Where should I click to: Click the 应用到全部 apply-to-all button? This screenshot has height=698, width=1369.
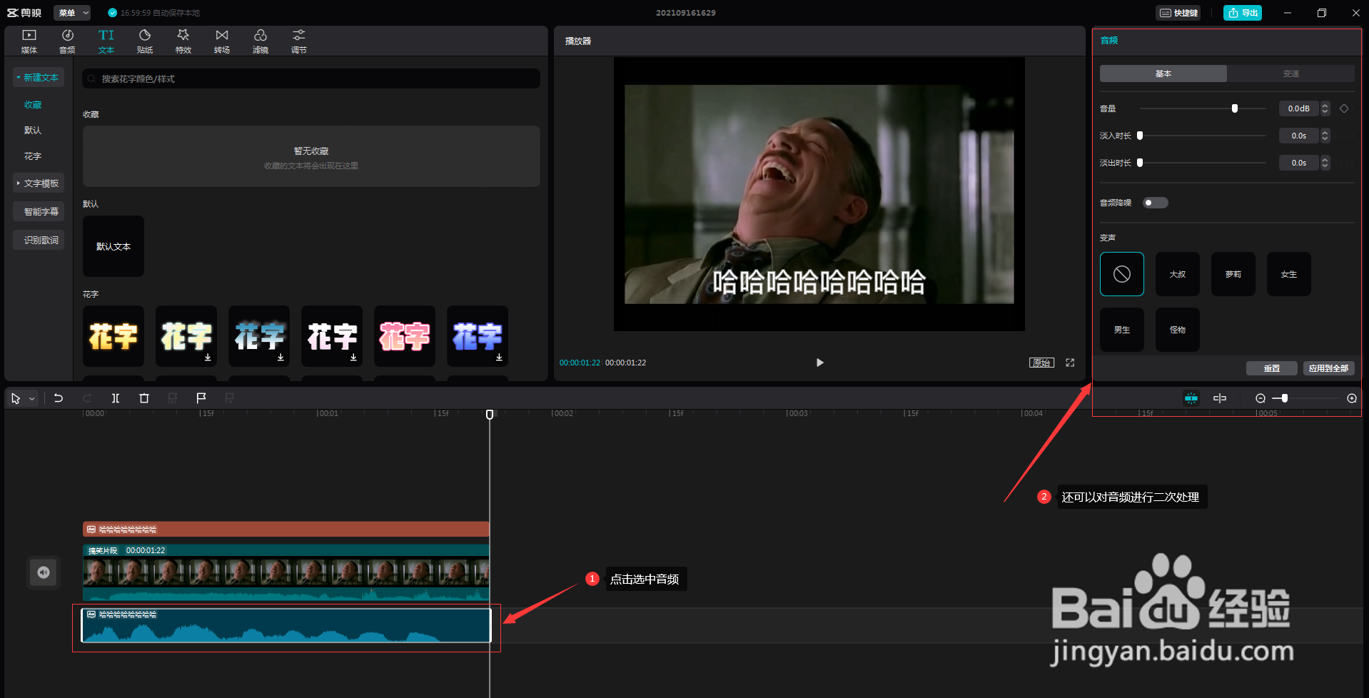click(x=1328, y=368)
